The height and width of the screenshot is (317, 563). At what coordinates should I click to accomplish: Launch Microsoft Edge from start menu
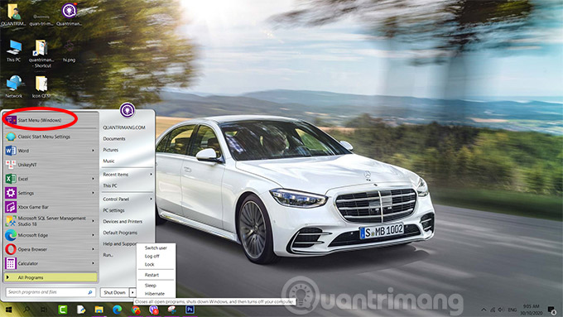pos(51,235)
